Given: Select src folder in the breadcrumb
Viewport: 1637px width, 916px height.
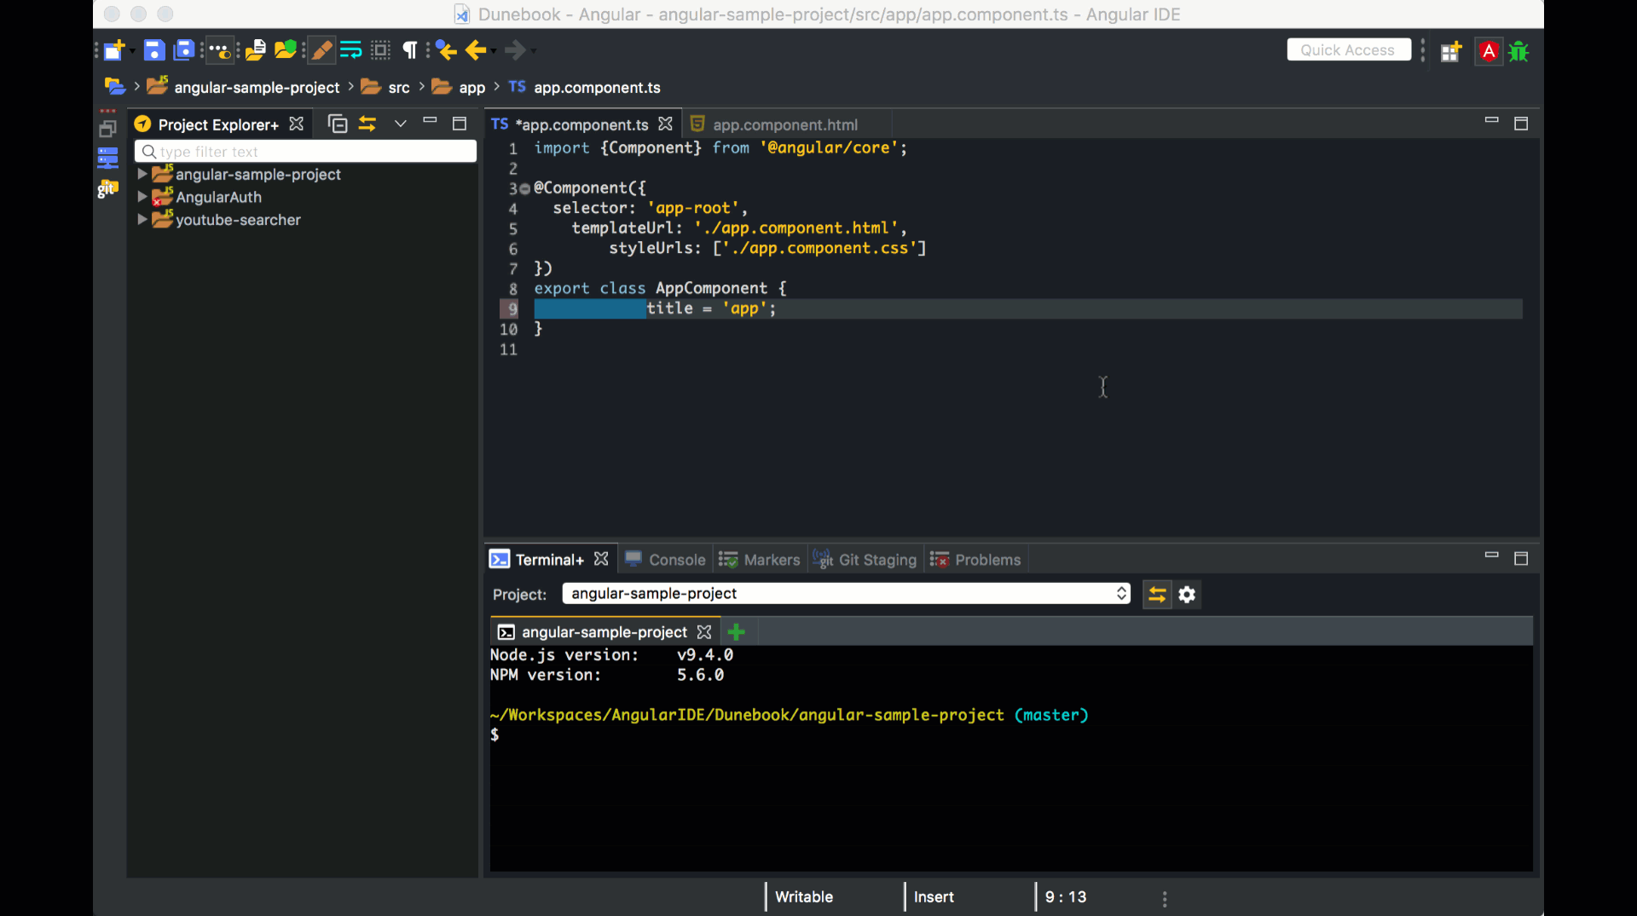Looking at the screenshot, I should (x=399, y=88).
